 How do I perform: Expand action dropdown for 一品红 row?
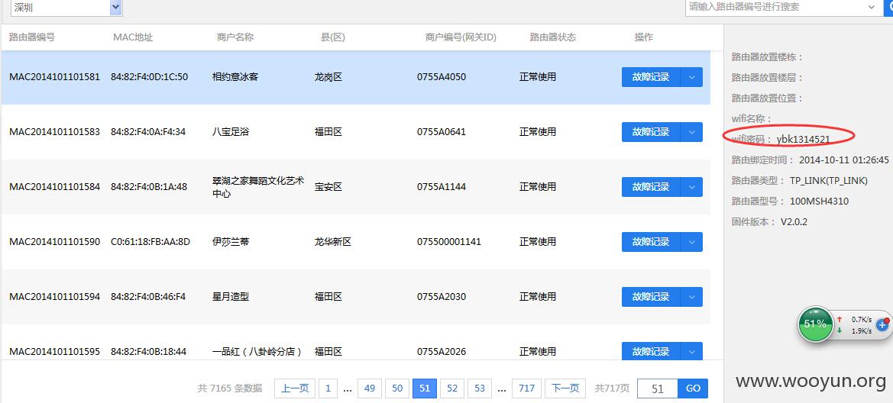pyautogui.click(x=692, y=351)
